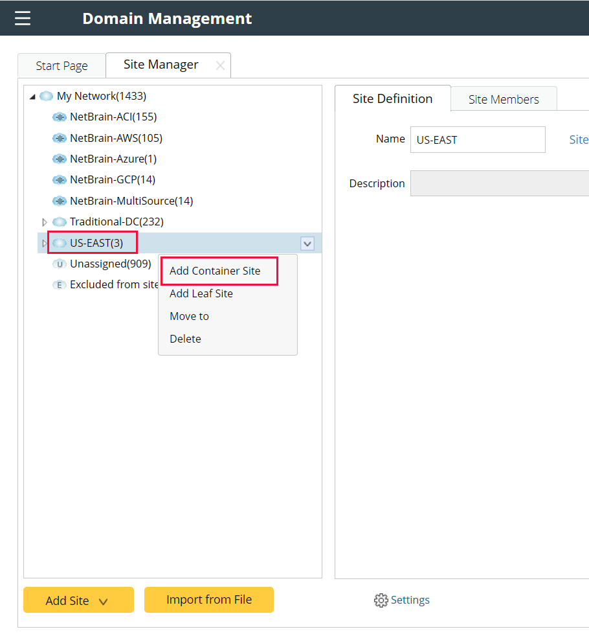This screenshot has width=589, height=638.
Task: Expand the US-EAST tree node
Action: [x=44, y=243]
